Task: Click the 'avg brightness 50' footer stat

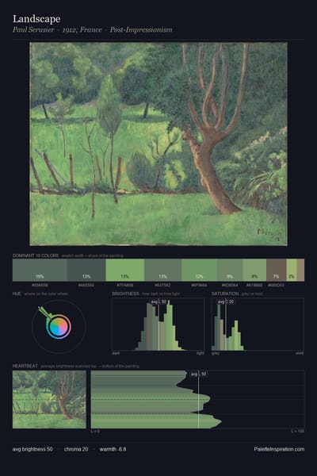Action: [32, 449]
